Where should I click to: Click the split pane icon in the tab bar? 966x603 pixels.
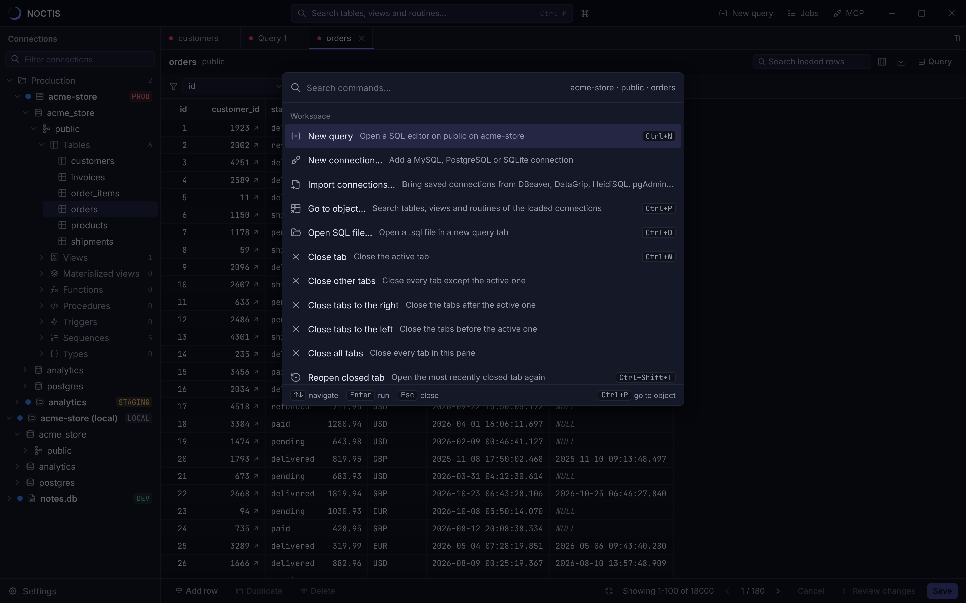pos(956,38)
